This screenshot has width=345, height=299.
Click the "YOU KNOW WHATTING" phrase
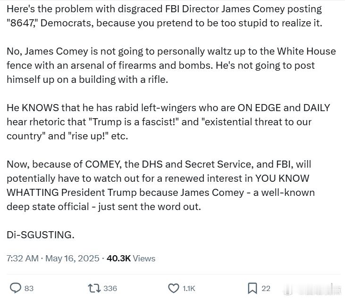pos(158,186)
